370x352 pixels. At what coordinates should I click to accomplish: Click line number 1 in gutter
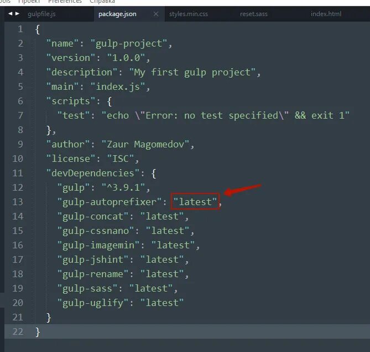tap(20, 29)
